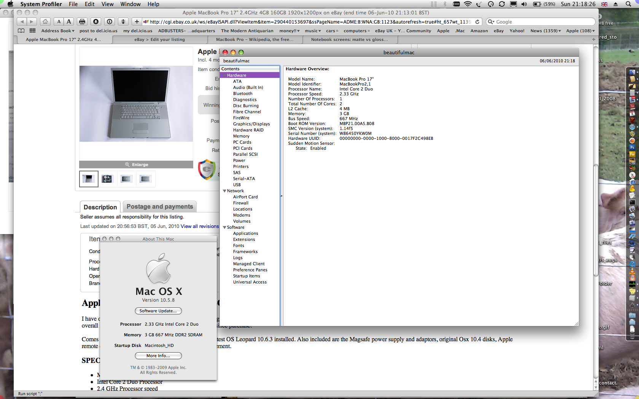
Task: Collapse the Software section triangle
Action: [x=224, y=227]
